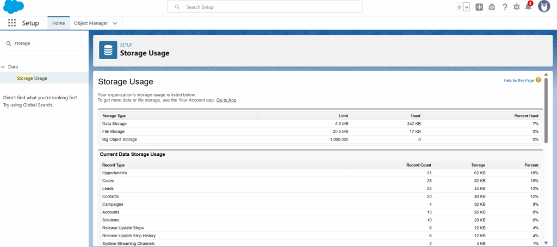Switch to the Home tab

point(59,23)
